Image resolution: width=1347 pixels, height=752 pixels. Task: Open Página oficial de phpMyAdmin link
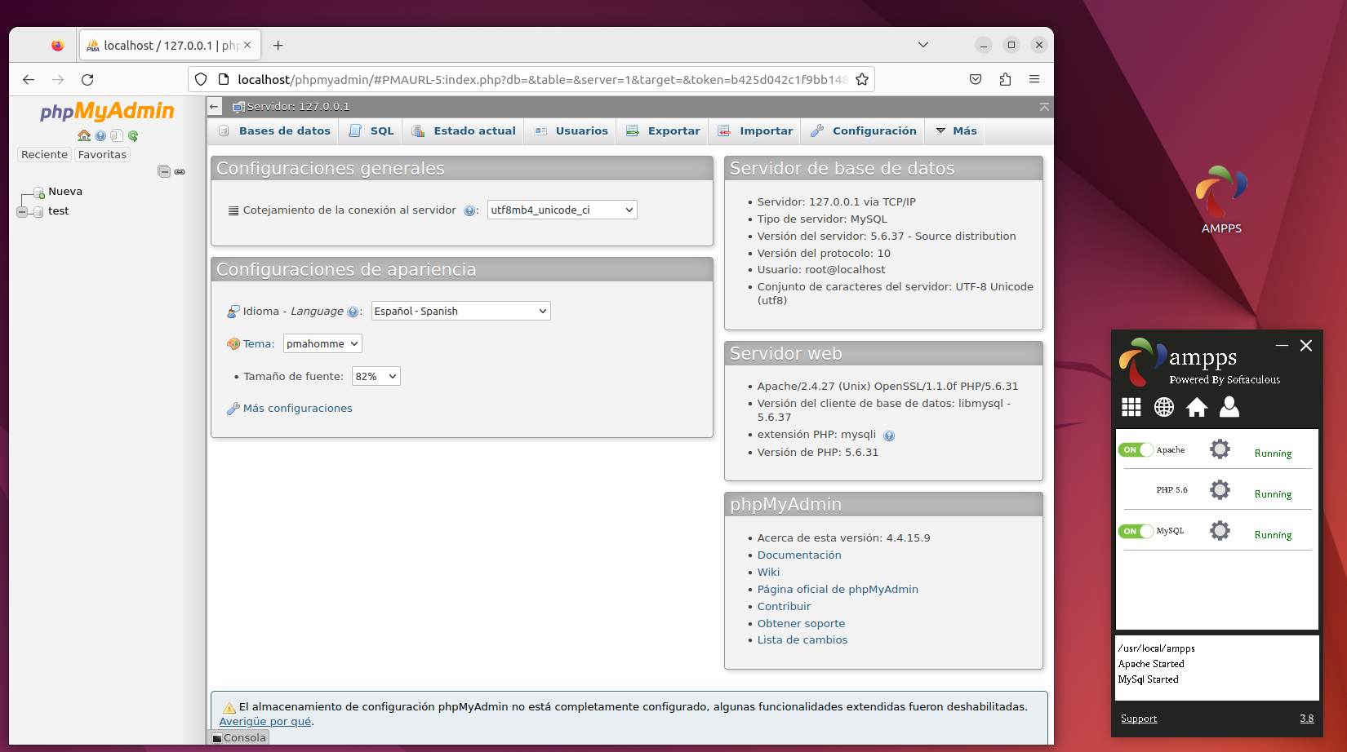coord(838,589)
